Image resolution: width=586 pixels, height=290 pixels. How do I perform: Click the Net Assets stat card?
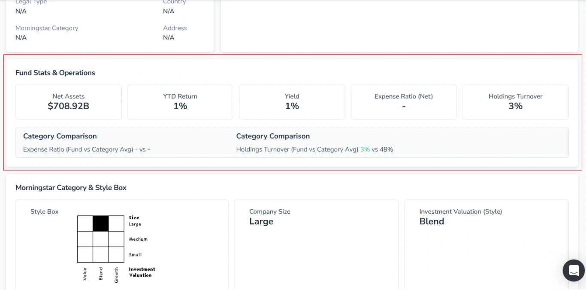68,102
